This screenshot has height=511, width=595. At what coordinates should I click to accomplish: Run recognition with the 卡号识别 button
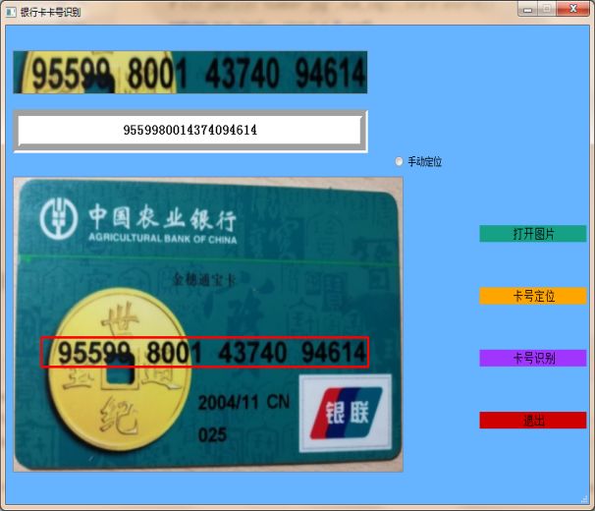[x=533, y=358]
